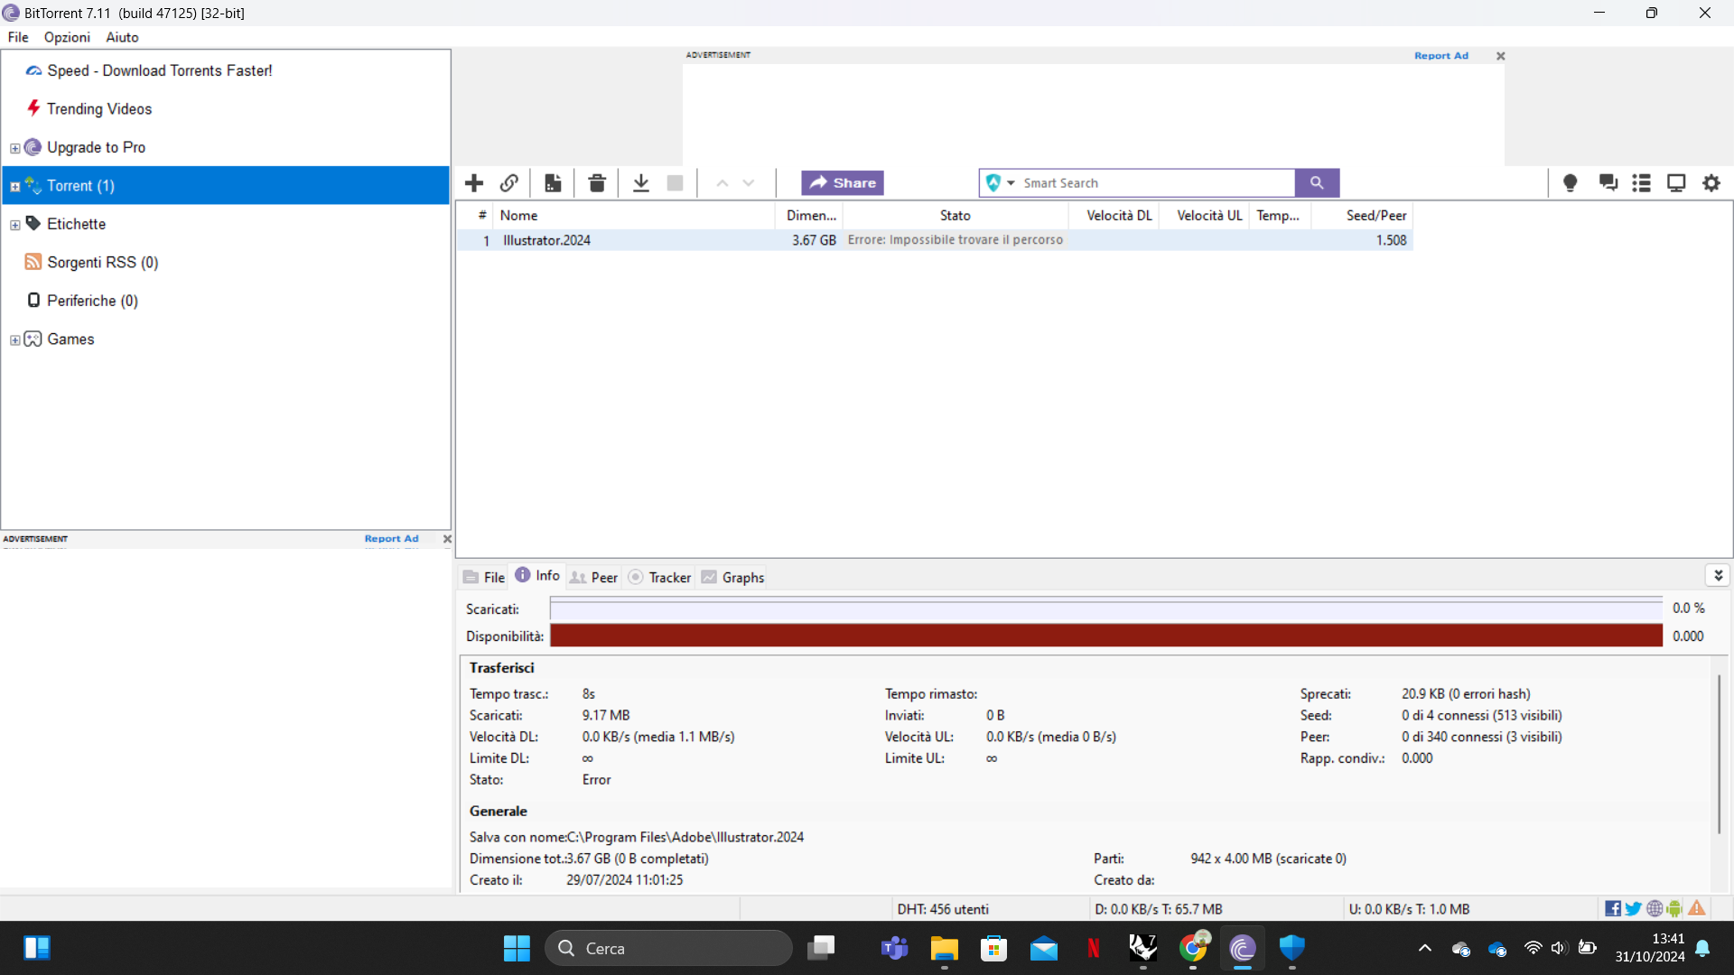Viewport: 1734px width, 975px height.
Task: Move torrent down in queue
Action: point(749,183)
